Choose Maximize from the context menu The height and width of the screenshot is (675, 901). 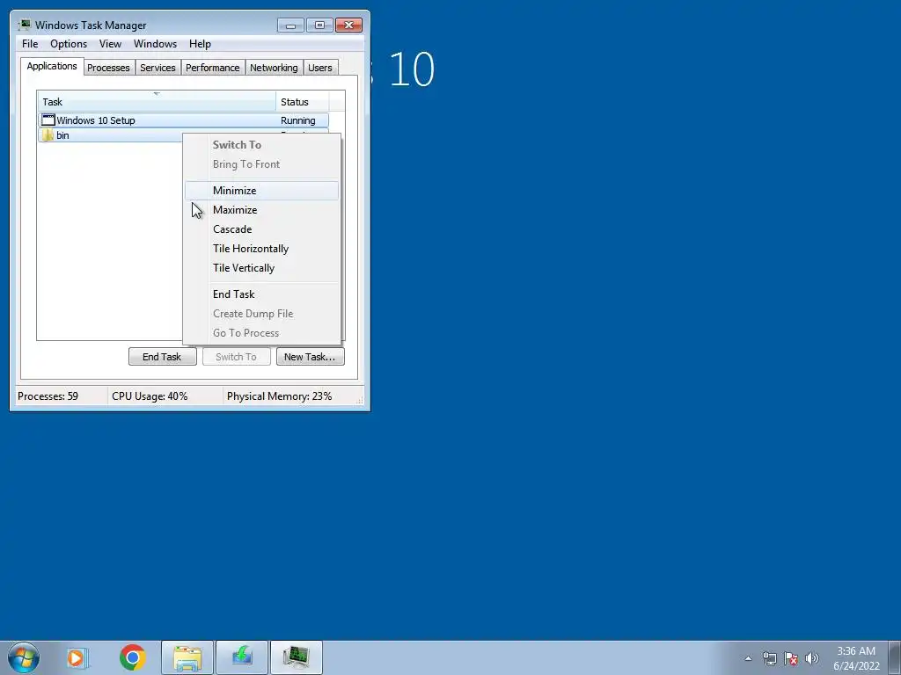click(x=262, y=210)
